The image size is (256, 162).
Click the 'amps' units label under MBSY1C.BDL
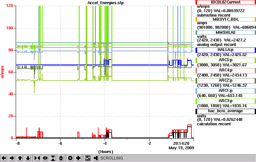pos(202,23)
